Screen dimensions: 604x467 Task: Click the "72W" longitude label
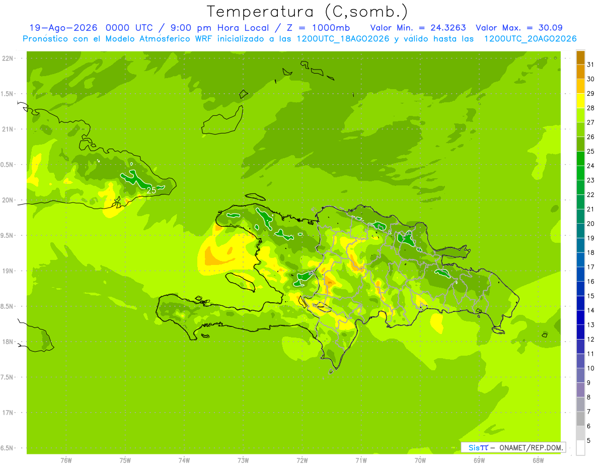click(302, 460)
